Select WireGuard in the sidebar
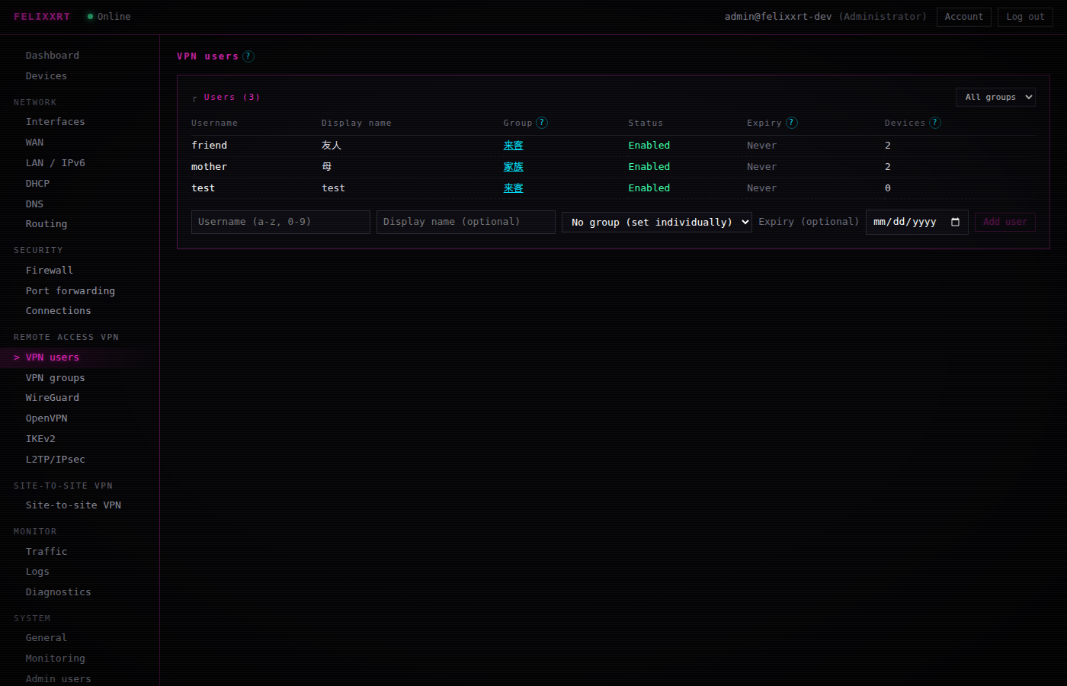 point(53,398)
